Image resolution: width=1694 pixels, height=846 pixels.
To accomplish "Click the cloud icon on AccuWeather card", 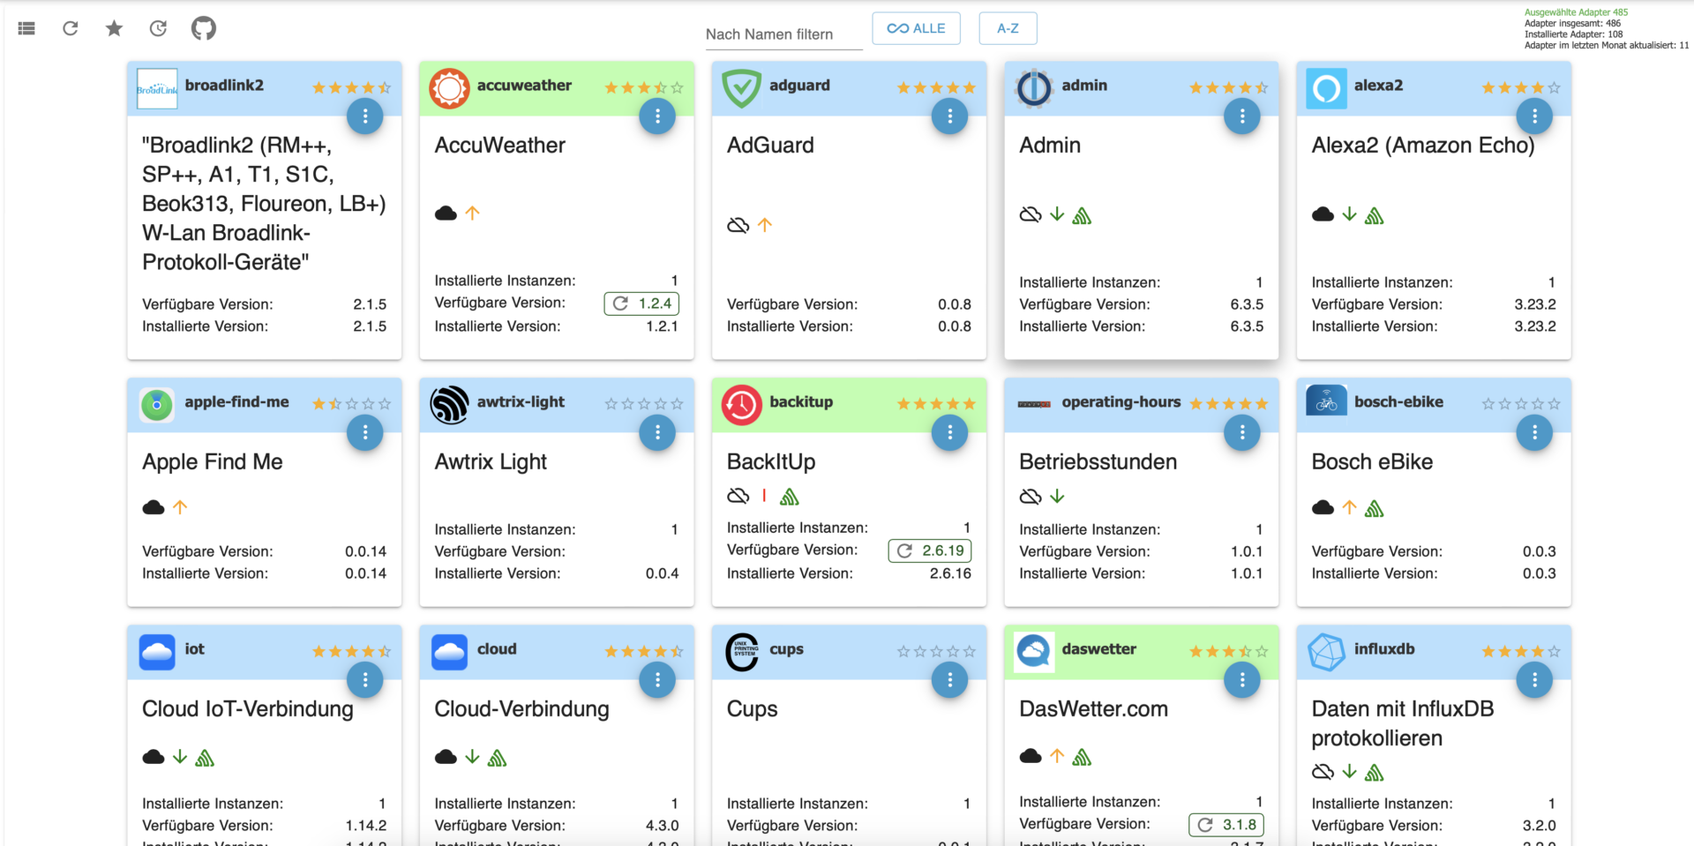I will coord(446,213).
